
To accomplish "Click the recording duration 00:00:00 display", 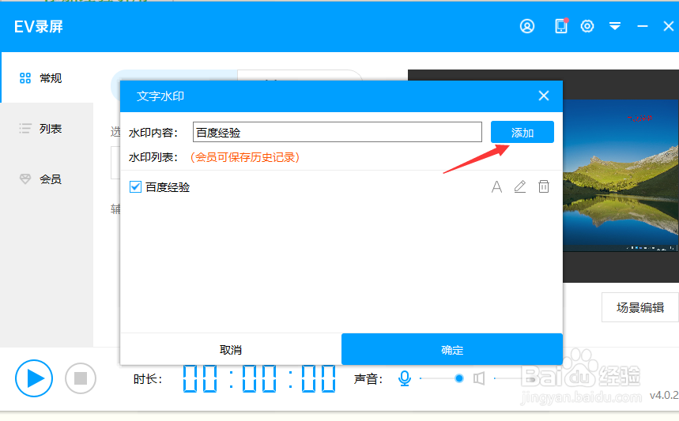I will [259, 378].
